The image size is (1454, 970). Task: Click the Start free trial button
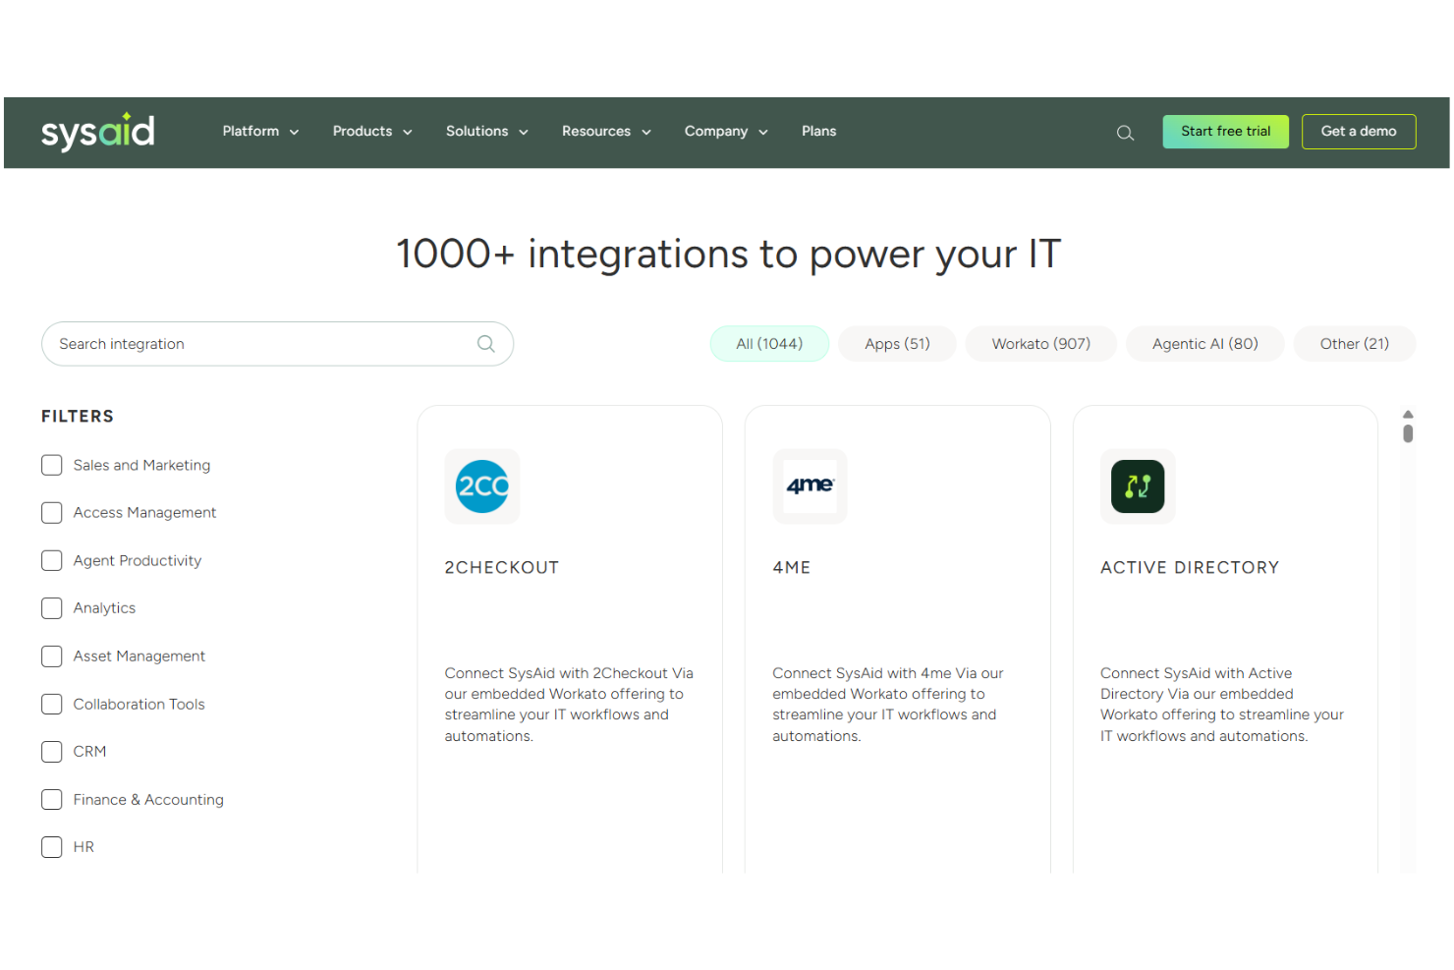click(1225, 131)
